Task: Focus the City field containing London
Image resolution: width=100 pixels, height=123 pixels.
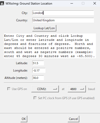Action: pyautogui.click(x=63, y=13)
